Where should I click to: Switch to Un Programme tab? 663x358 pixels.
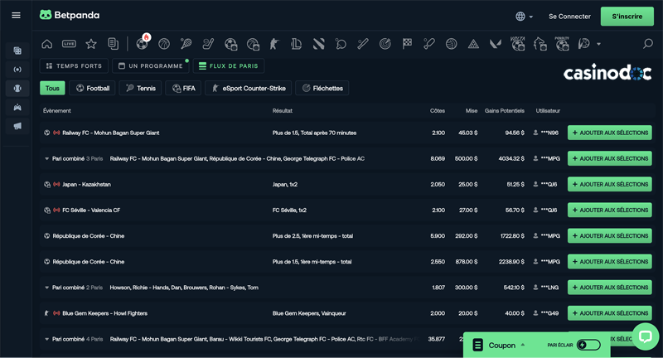click(x=151, y=66)
